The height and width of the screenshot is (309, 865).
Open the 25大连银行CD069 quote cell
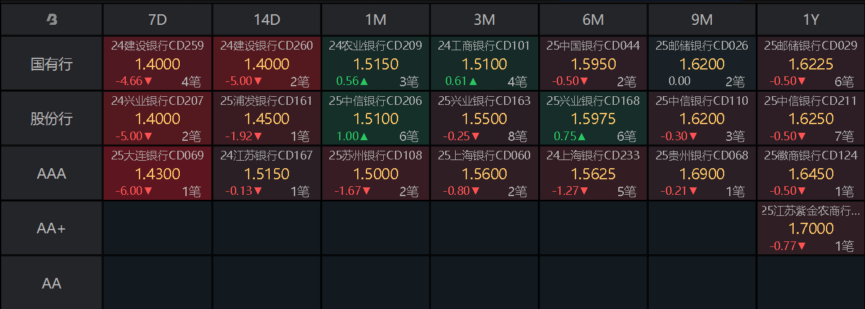(x=157, y=173)
